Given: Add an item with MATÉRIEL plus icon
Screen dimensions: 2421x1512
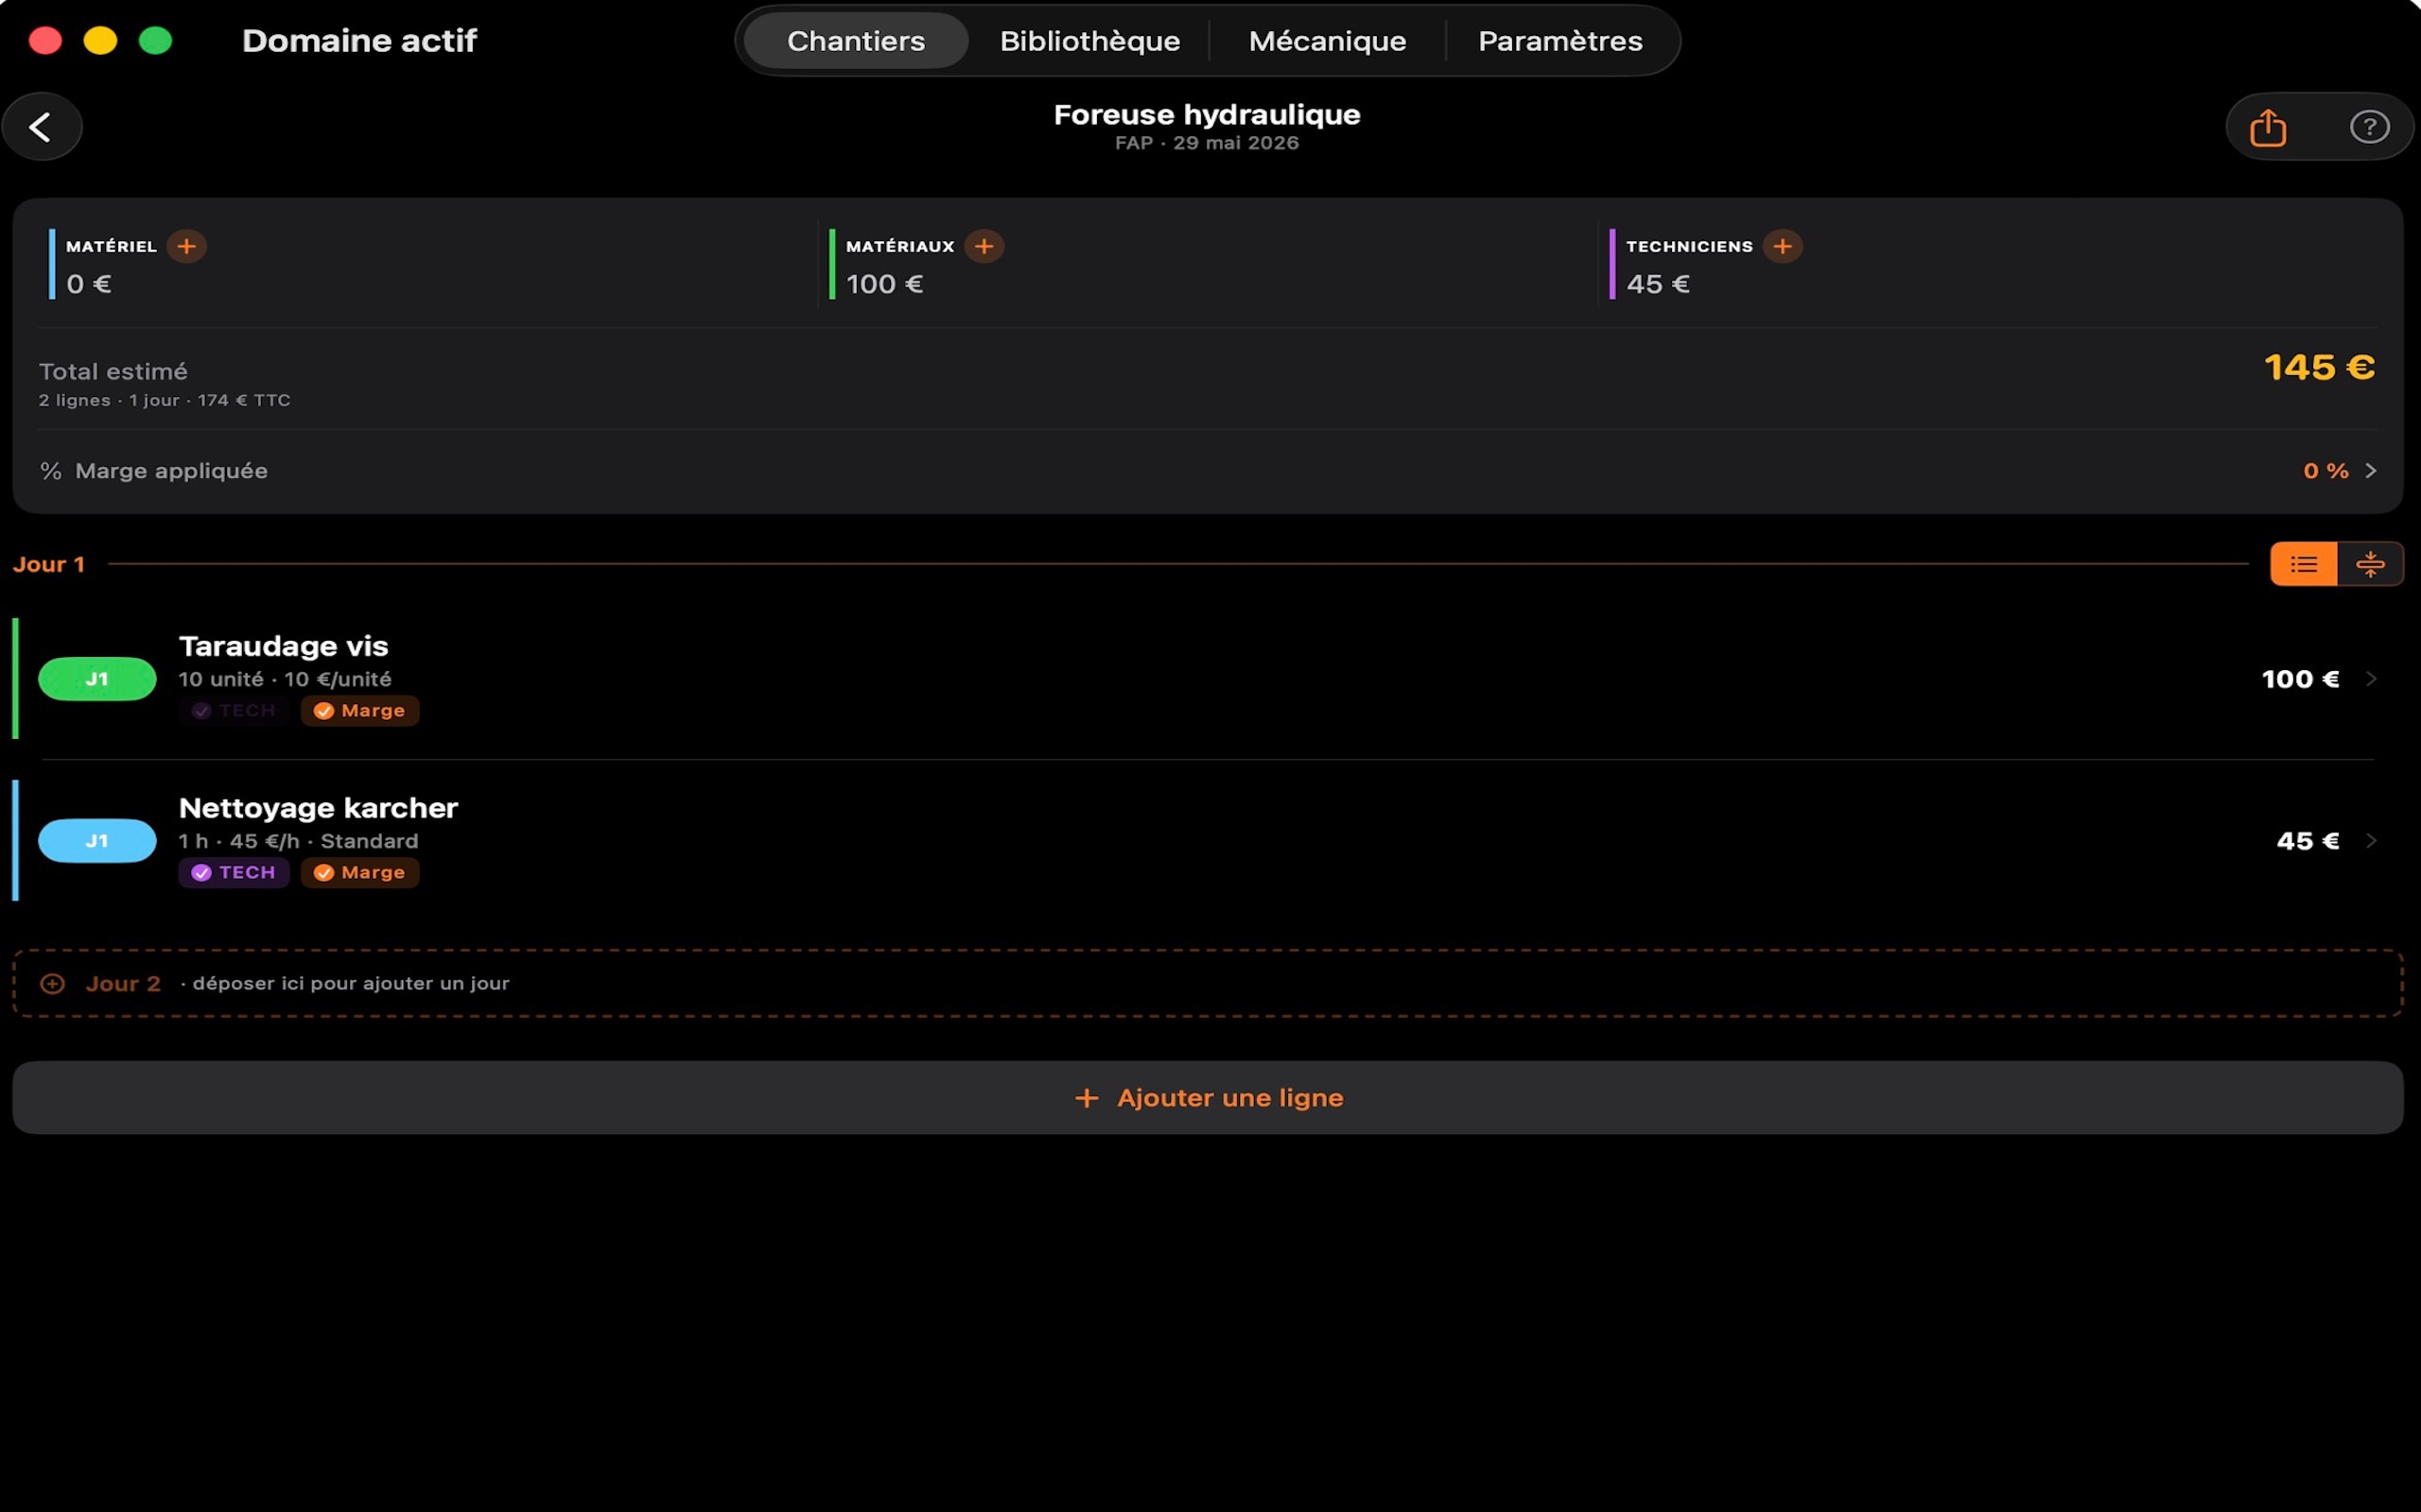Looking at the screenshot, I should (x=186, y=246).
